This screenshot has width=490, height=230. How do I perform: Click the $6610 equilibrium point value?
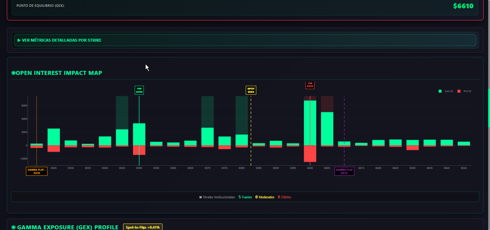[x=463, y=6]
